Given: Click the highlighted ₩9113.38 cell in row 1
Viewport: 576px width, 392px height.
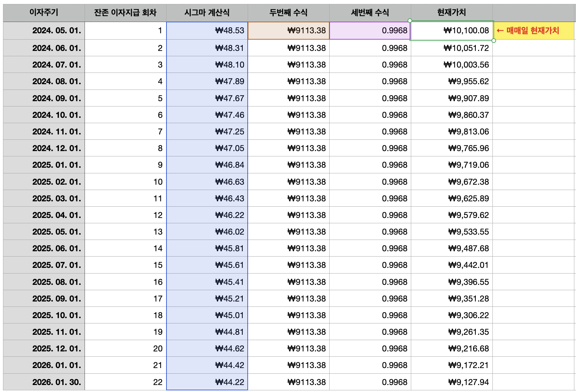Looking at the screenshot, I should point(289,31).
